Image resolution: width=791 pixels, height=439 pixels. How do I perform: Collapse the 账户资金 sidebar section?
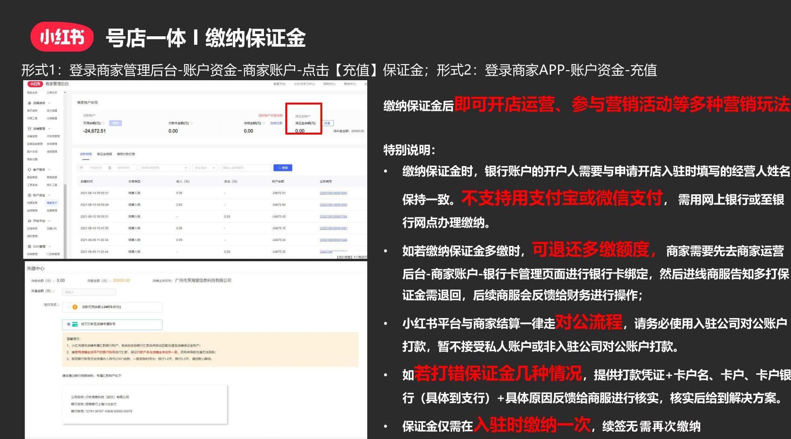(x=49, y=195)
